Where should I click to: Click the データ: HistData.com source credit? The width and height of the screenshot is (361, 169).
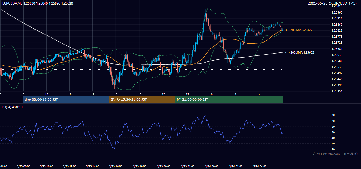click(335, 154)
